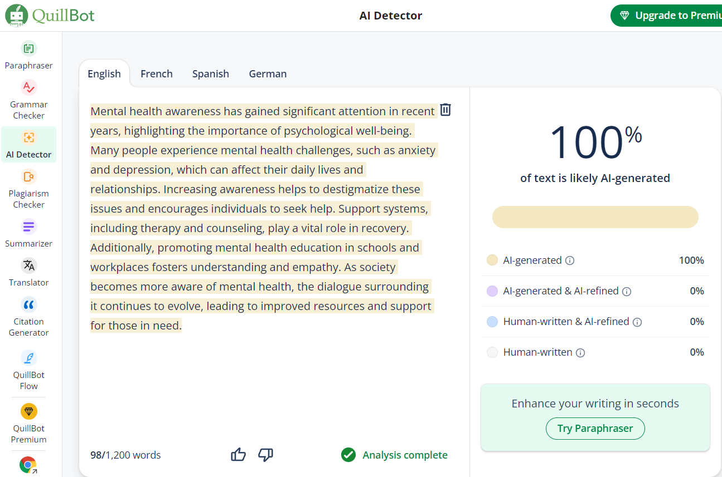Image resolution: width=722 pixels, height=477 pixels.
Task: Switch to the Spanish language tab
Action: point(211,74)
